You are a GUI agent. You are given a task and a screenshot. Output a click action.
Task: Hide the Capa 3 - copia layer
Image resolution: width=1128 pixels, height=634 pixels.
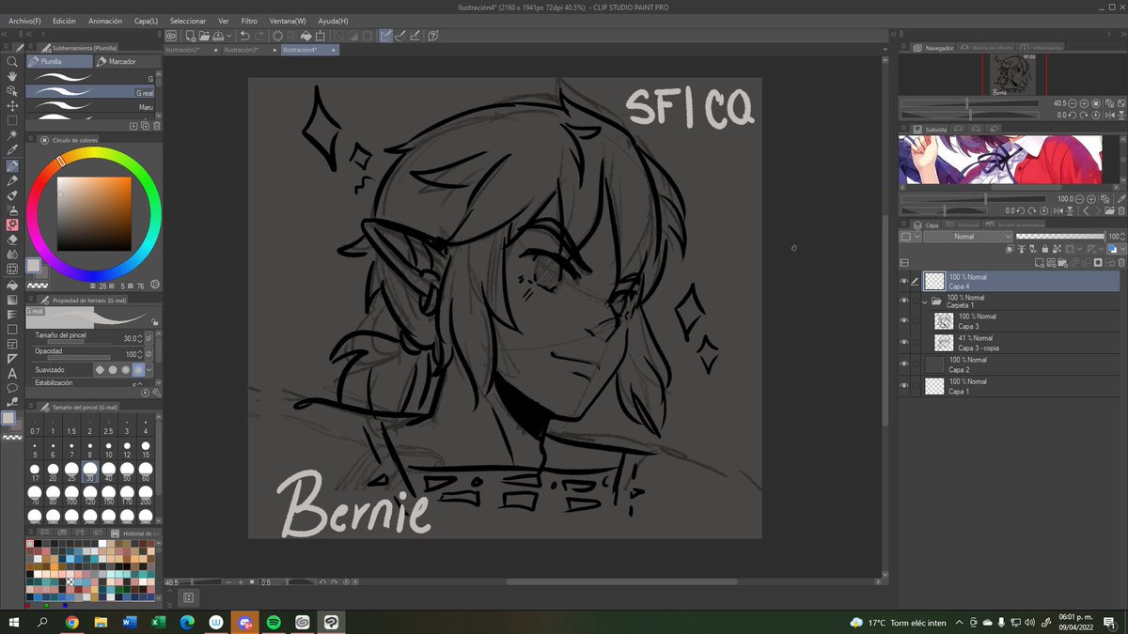[x=904, y=342]
